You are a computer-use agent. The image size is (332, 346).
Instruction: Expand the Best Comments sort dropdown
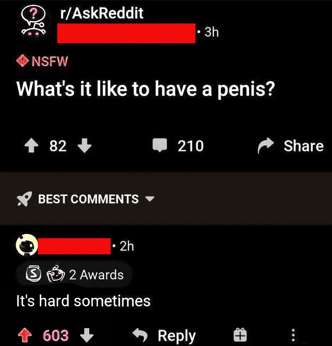150,199
